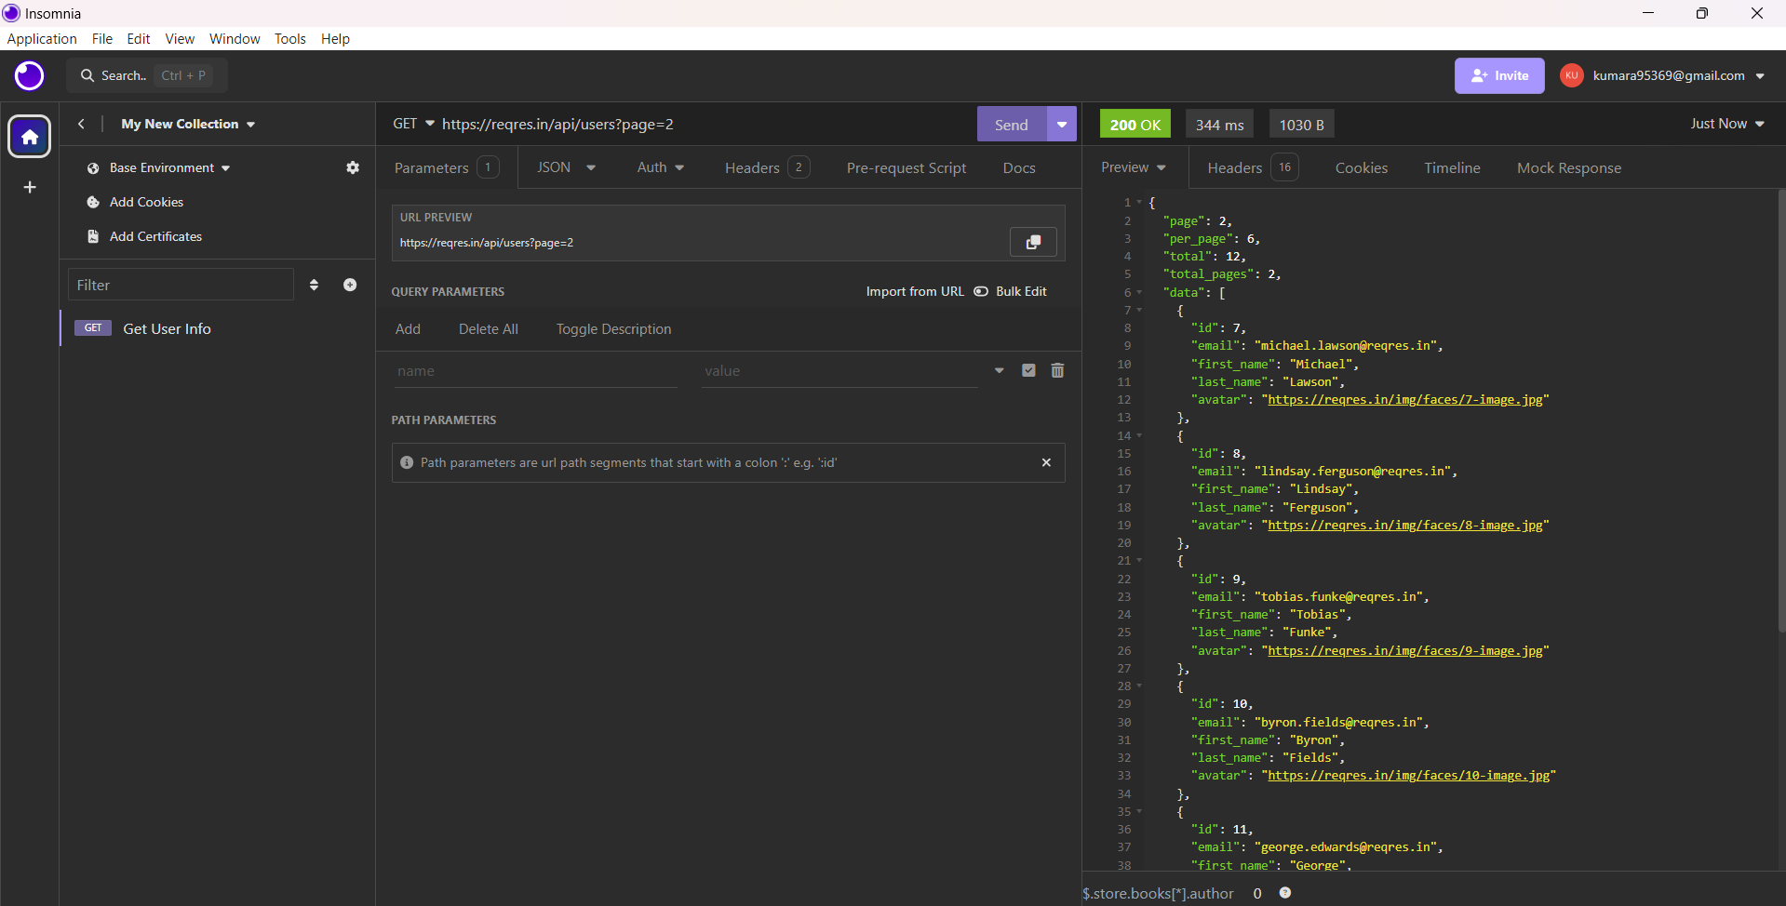Uncheck the query parameter enabled checkbox
The image size is (1786, 906).
point(1028,370)
